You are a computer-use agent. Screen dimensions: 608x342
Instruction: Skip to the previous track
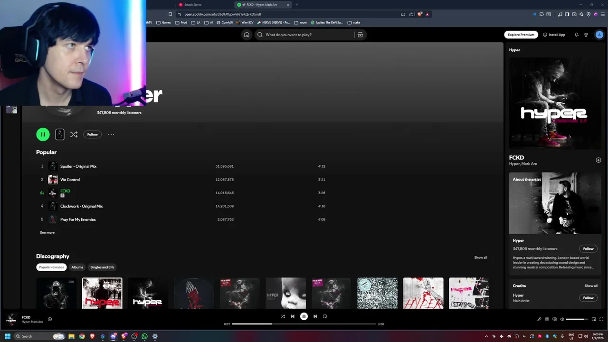click(x=293, y=316)
